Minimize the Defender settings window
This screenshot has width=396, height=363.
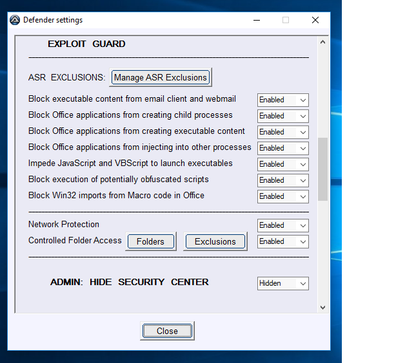(x=257, y=20)
